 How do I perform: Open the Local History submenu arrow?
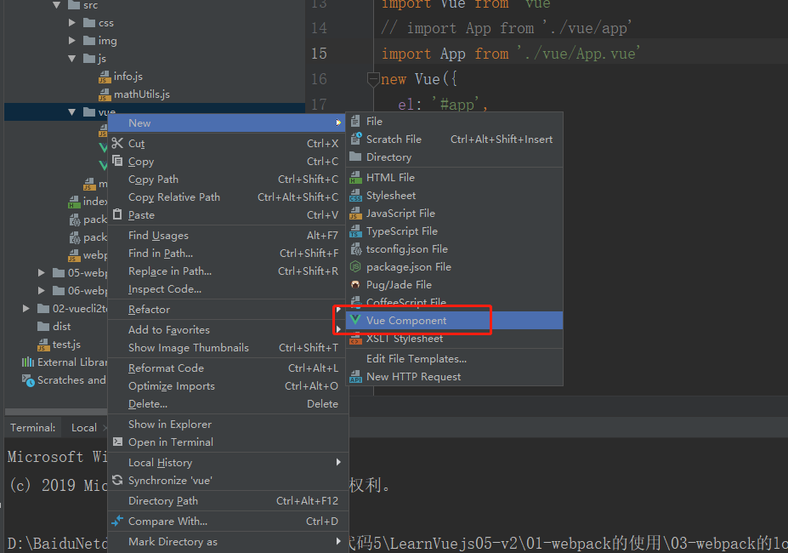[338, 462]
